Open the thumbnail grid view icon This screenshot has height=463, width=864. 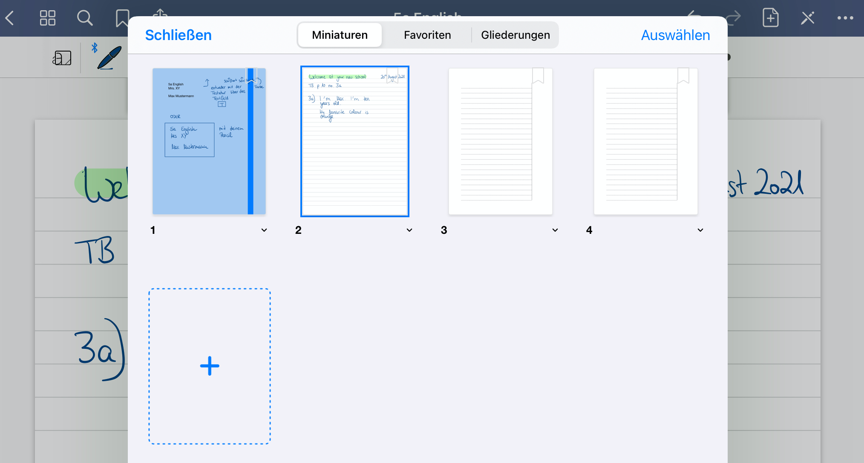[47, 18]
